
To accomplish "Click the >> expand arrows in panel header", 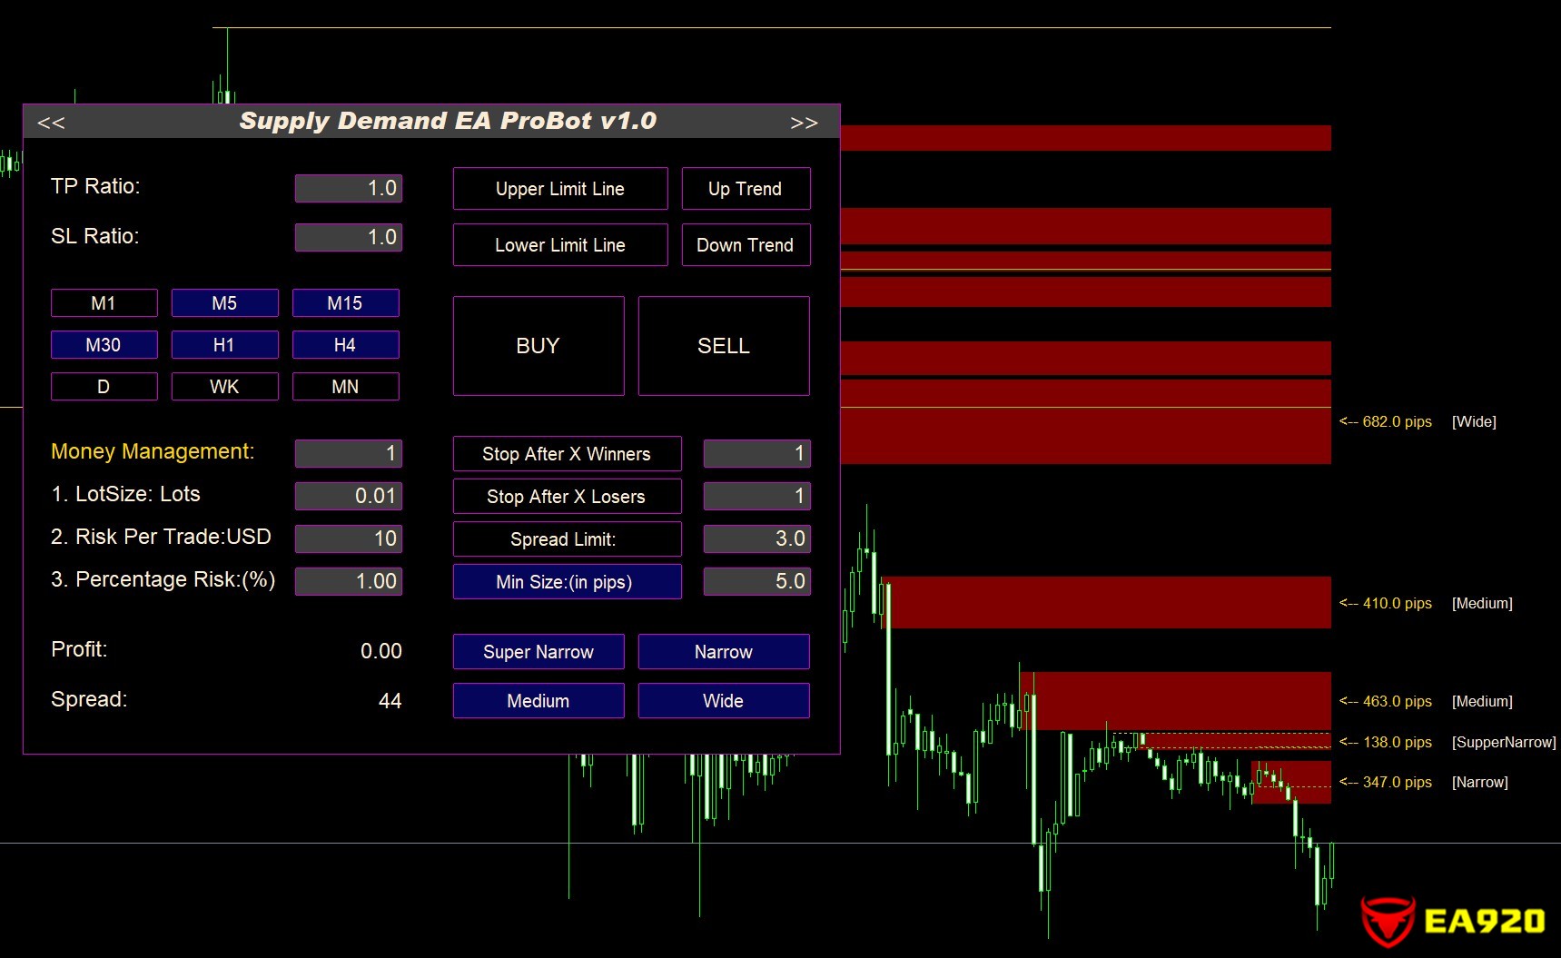I will (x=804, y=123).
